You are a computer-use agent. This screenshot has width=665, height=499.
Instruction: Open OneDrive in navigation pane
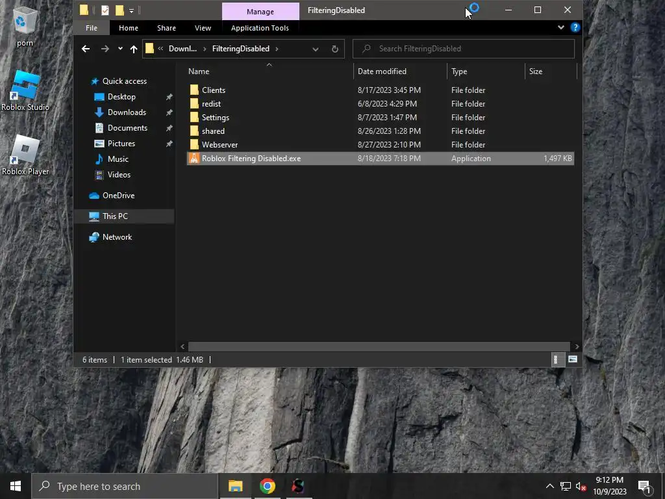(118, 196)
